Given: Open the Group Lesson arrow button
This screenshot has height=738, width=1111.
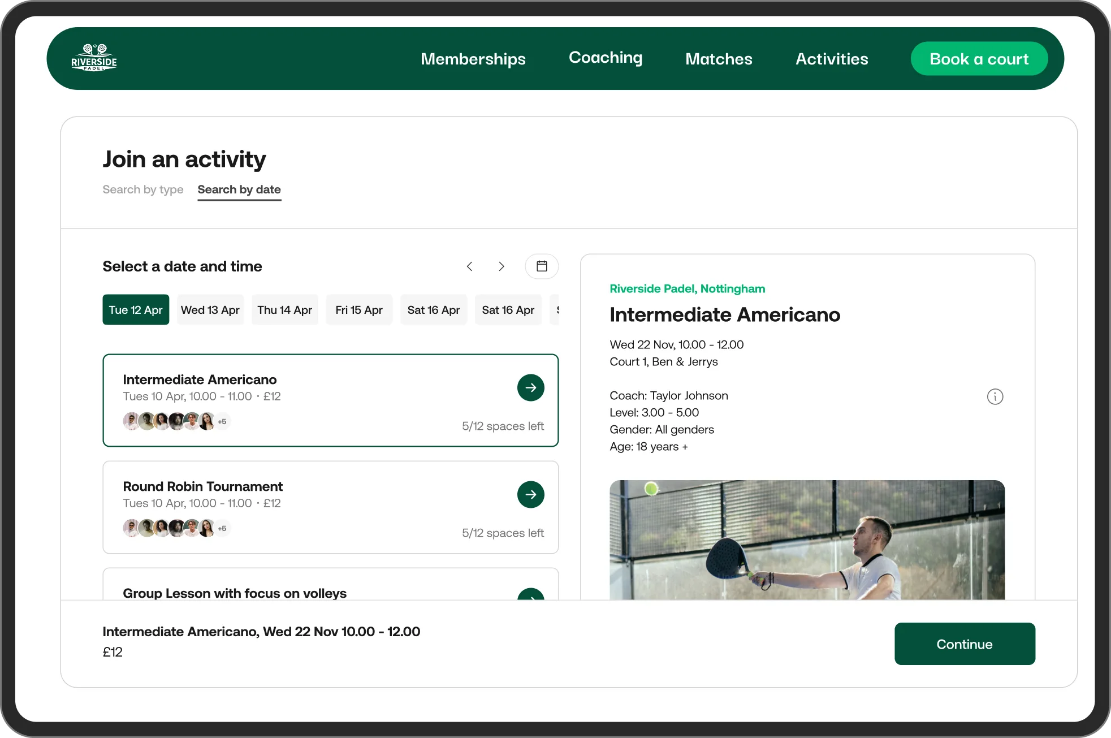Looking at the screenshot, I should point(530,594).
